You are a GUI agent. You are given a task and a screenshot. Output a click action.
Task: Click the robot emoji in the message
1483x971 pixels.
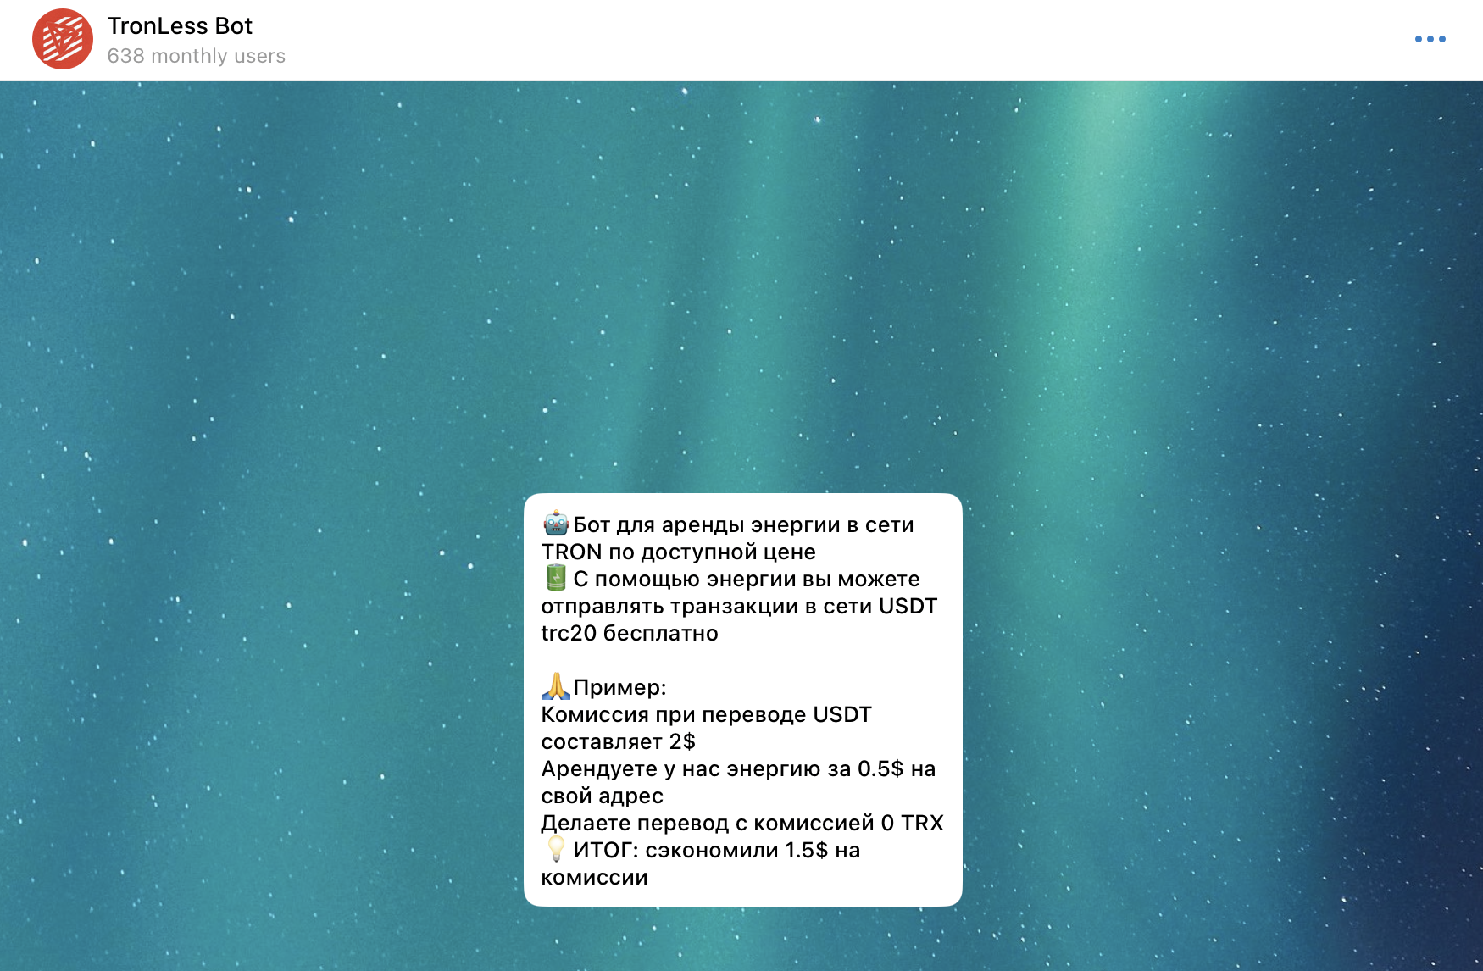pyautogui.click(x=556, y=524)
